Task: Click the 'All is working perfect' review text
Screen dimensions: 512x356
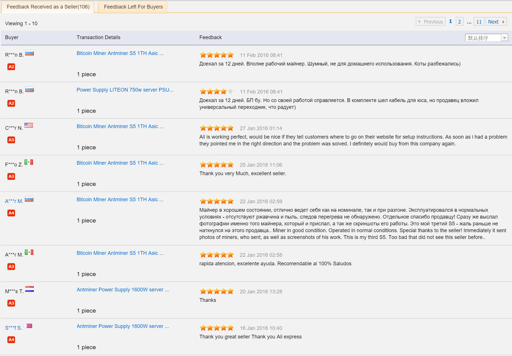Action: (x=353, y=140)
